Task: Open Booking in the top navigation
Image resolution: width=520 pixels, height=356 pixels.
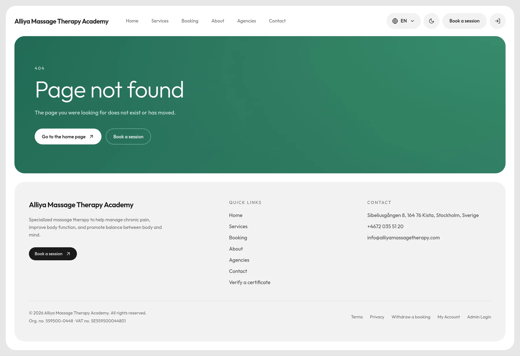Action: point(190,21)
